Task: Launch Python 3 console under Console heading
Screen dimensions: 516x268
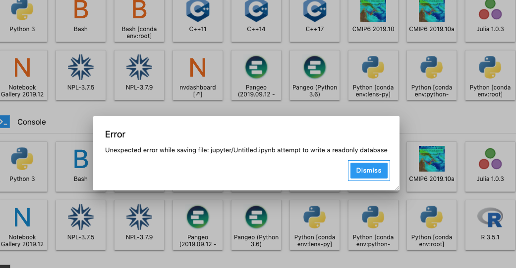Action: point(22,167)
